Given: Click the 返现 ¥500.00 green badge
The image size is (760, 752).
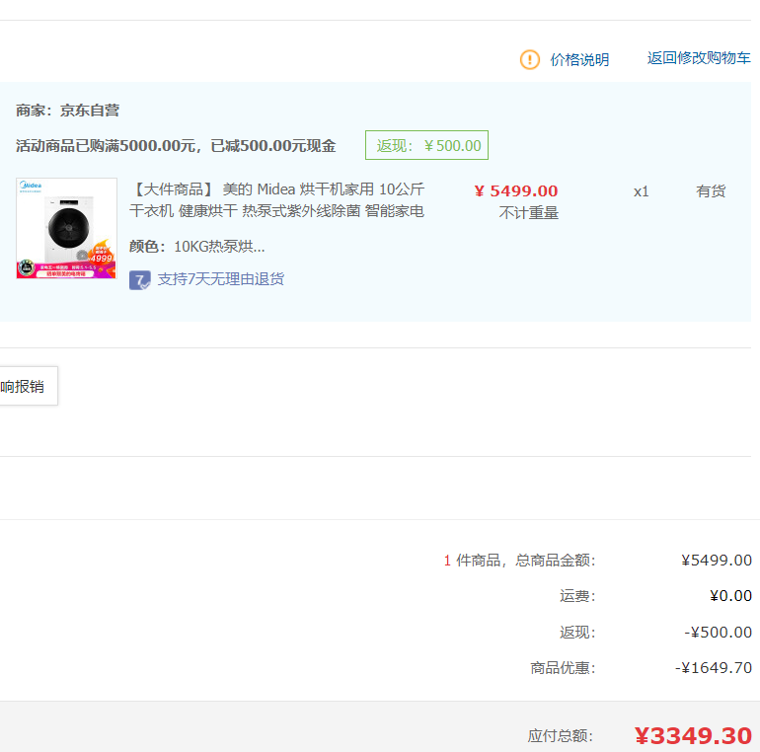Looking at the screenshot, I should tap(426, 145).
